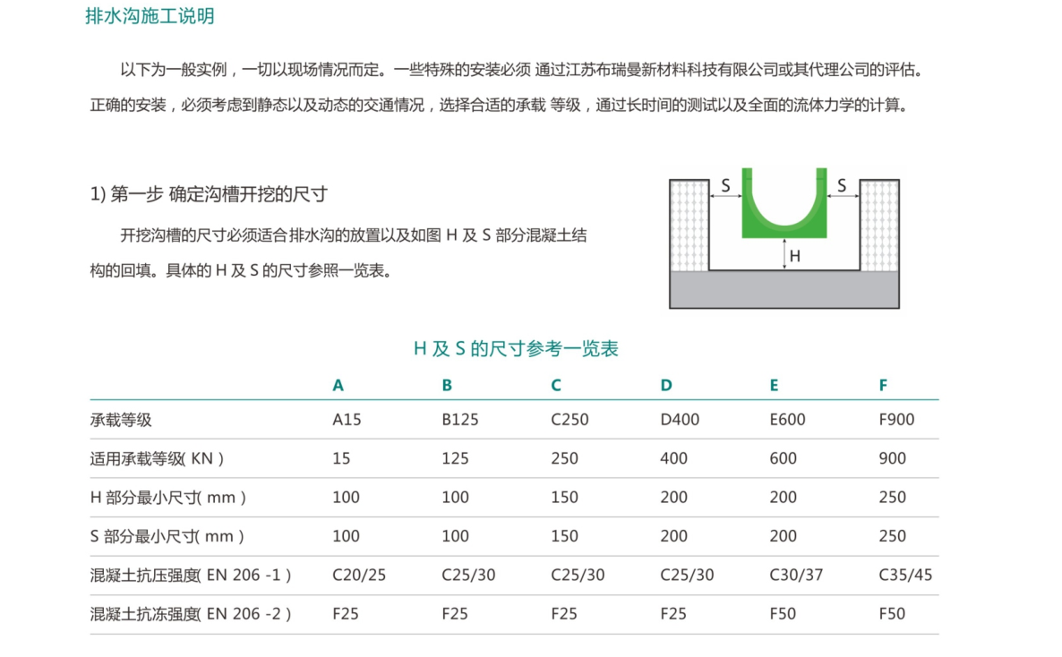
Task: Click H minimum size 250 in column F
Action: point(893,498)
